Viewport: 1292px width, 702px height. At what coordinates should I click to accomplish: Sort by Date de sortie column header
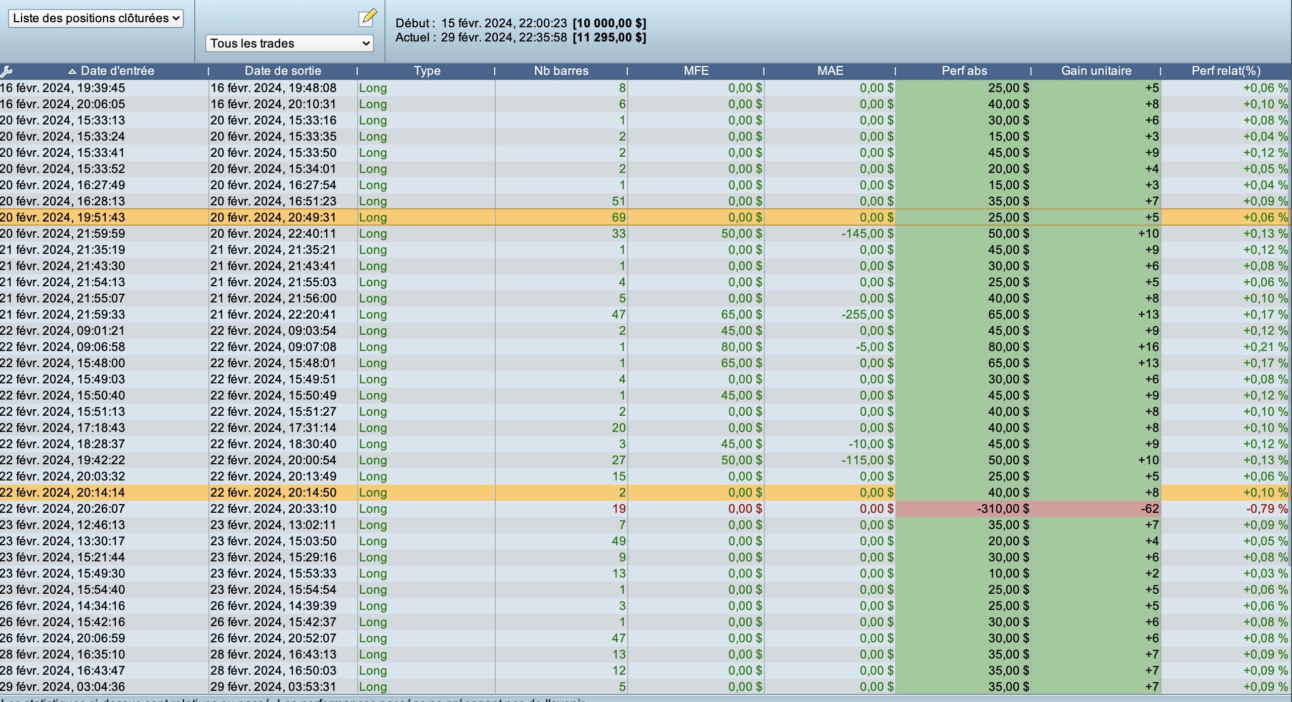click(x=283, y=71)
